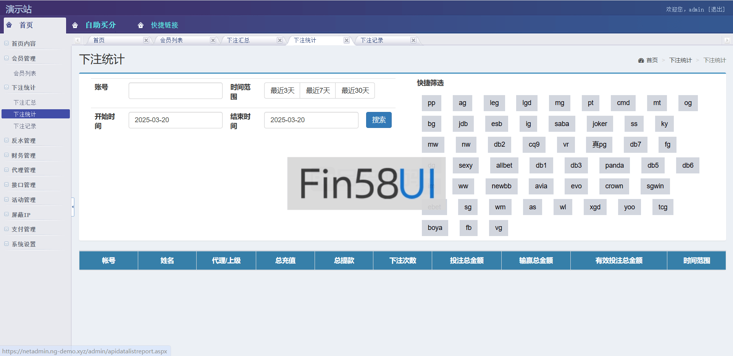Expand the 反水管理 menu section

coord(24,141)
